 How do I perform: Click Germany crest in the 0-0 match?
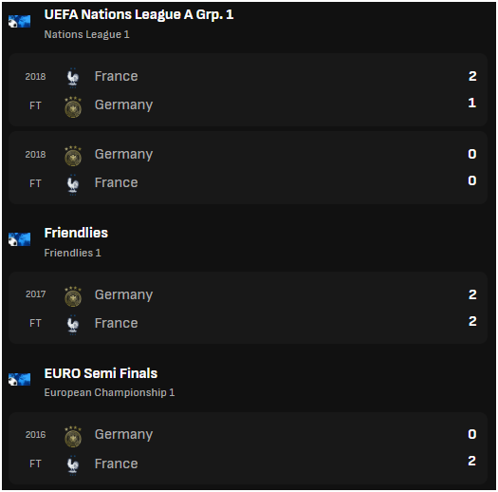tap(73, 156)
